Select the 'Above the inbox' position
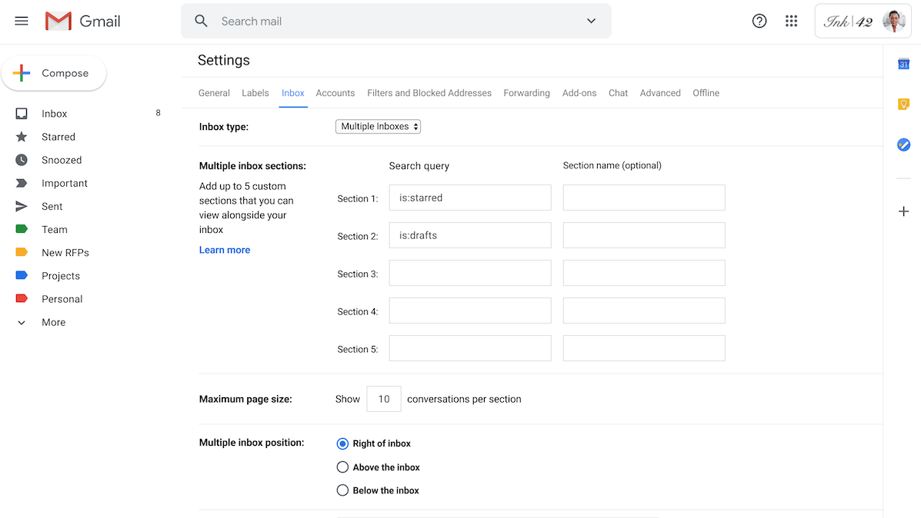This screenshot has height=518, width=921. (342, 467)
